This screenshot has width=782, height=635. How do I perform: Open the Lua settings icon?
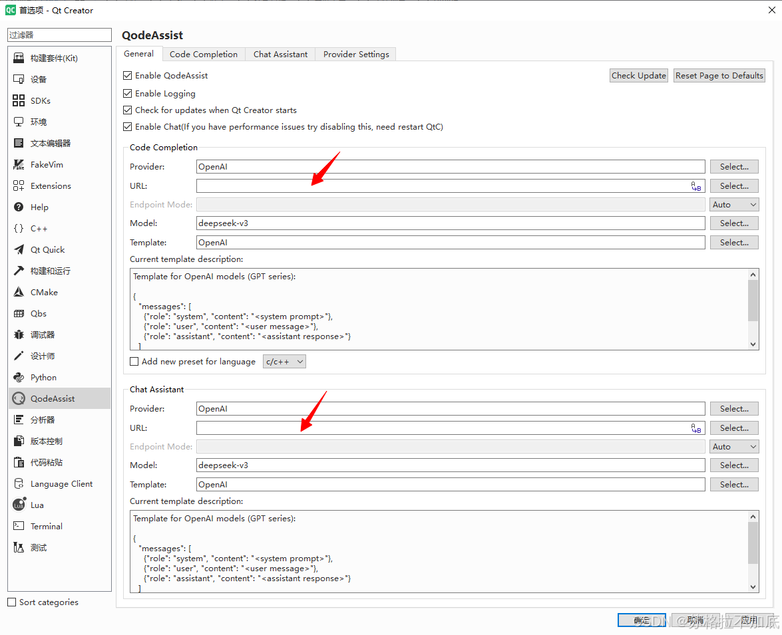pos(19,505)
